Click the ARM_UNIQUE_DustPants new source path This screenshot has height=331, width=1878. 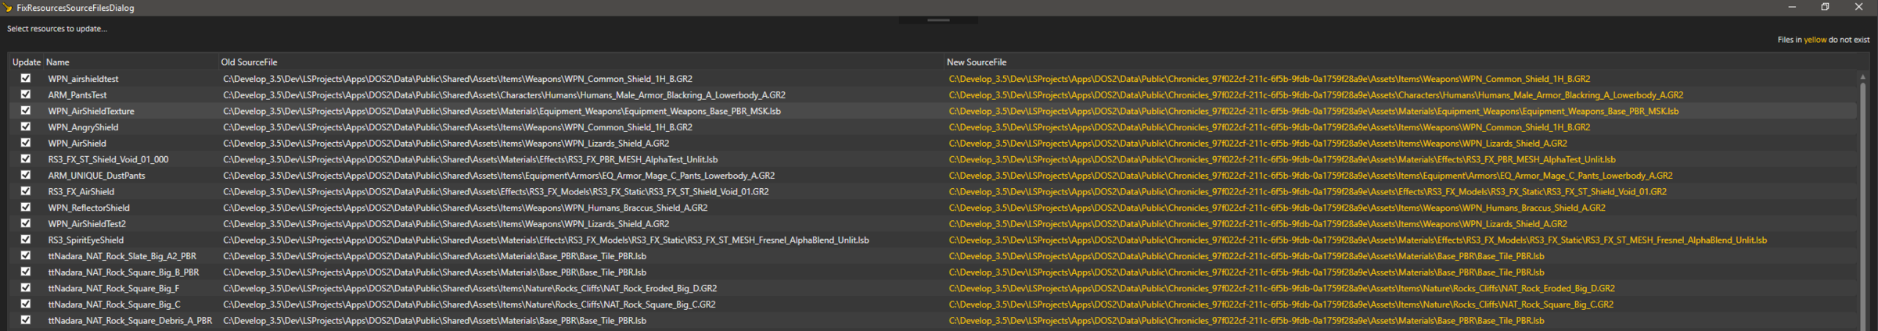coord(1310,176)
